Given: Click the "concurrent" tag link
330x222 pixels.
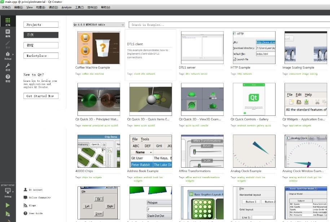Looking at the screenshot, I should pyautogui.click(x=295, y=74).
